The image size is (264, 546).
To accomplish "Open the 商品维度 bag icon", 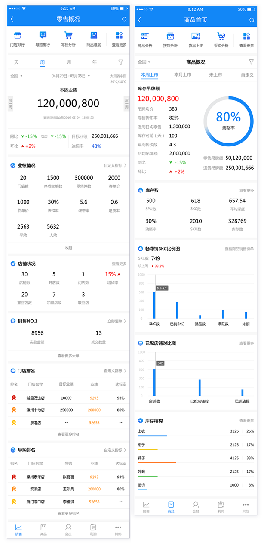I will (94, 36).
